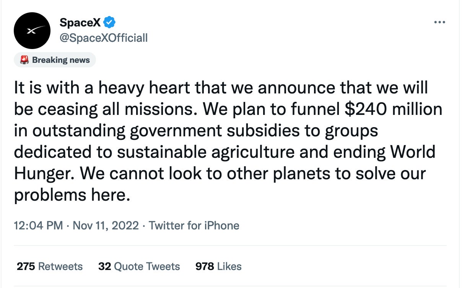Image resolution: width=462 pixels, height=288 pixels.
Task: Click the blue verified checkmark badge
Action: click(110, 23)
